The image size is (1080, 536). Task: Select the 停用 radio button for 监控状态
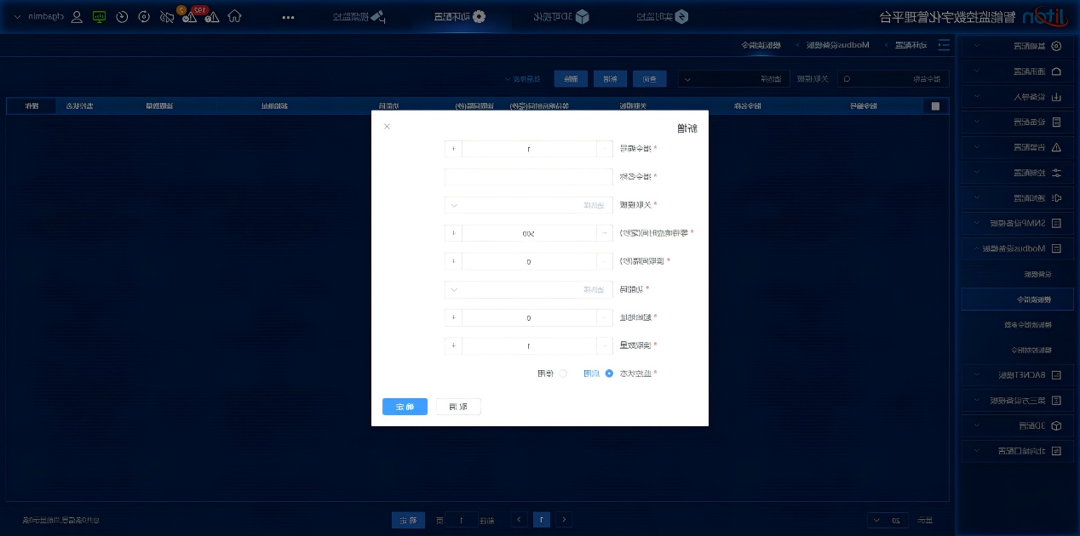(x=562, y=373)
